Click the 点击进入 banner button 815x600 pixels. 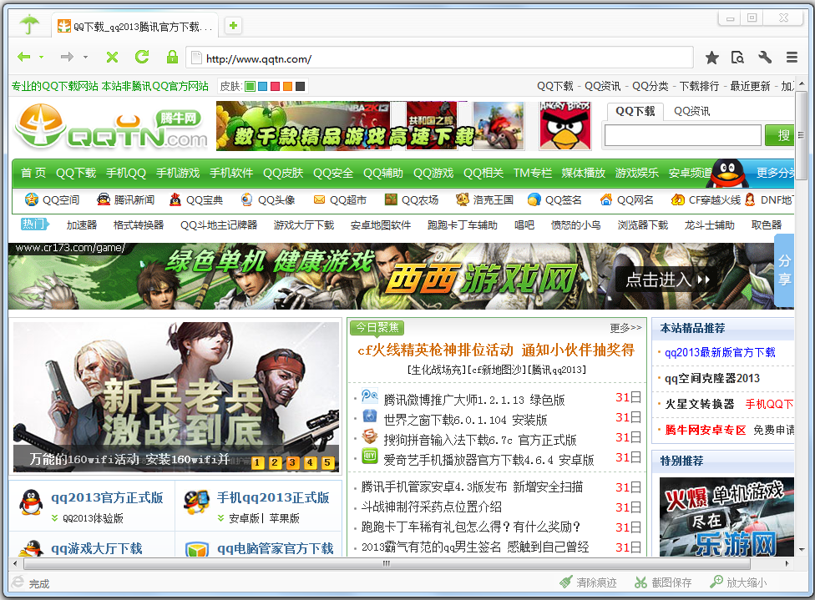[668, 280]
